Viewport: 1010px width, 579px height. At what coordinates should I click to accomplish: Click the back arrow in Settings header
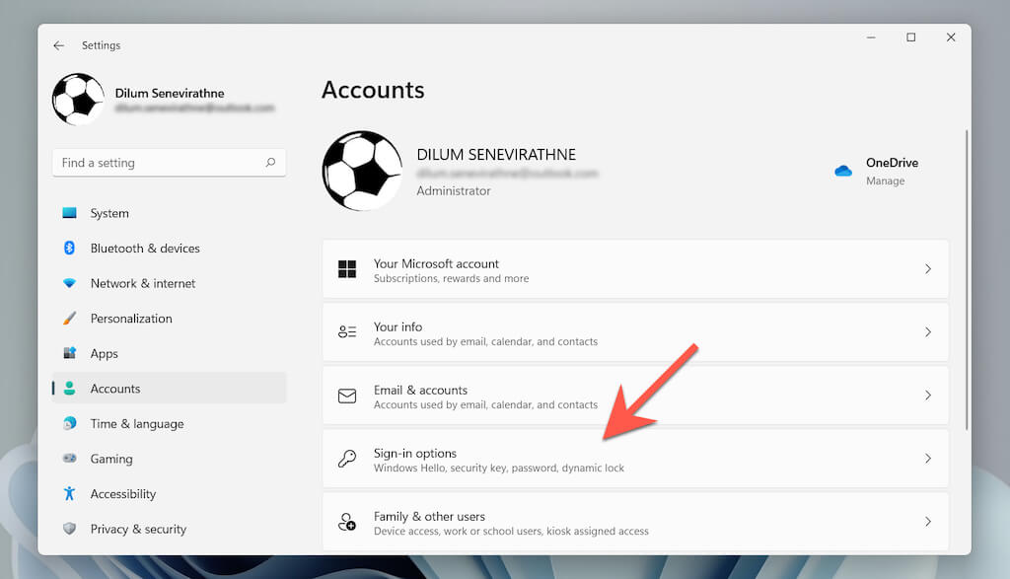point(58,45)
